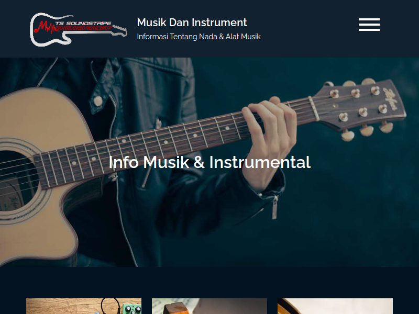Click the TS SOUNDSTRIPE white logo text

click(83, 23)
